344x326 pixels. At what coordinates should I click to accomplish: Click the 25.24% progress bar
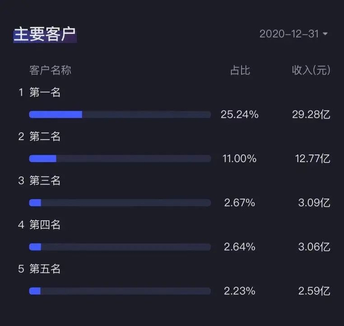tap(120, 115)
